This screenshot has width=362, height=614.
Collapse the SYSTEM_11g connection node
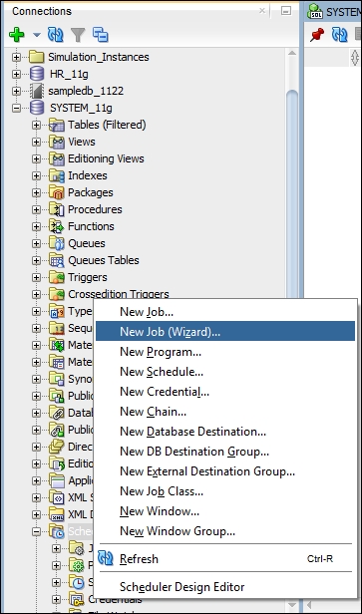coord(16,108)
